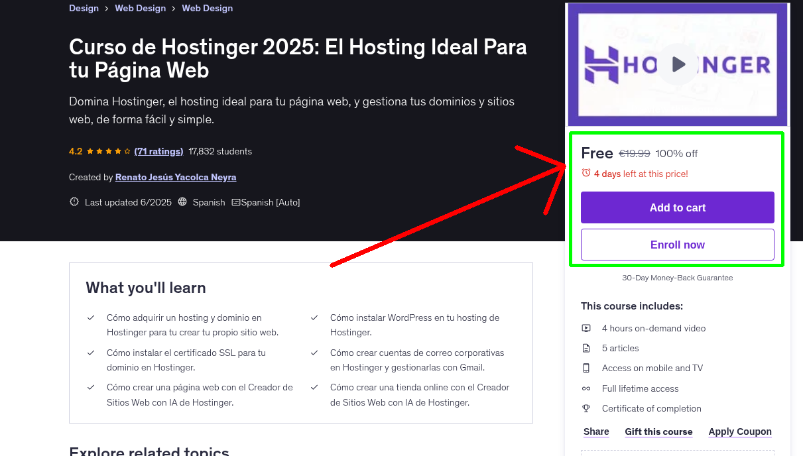Image resolution: width=803 pixels, height=456 pixels.
Task: Click the Spanish [Auto] captions text
Action: [271, 202]
